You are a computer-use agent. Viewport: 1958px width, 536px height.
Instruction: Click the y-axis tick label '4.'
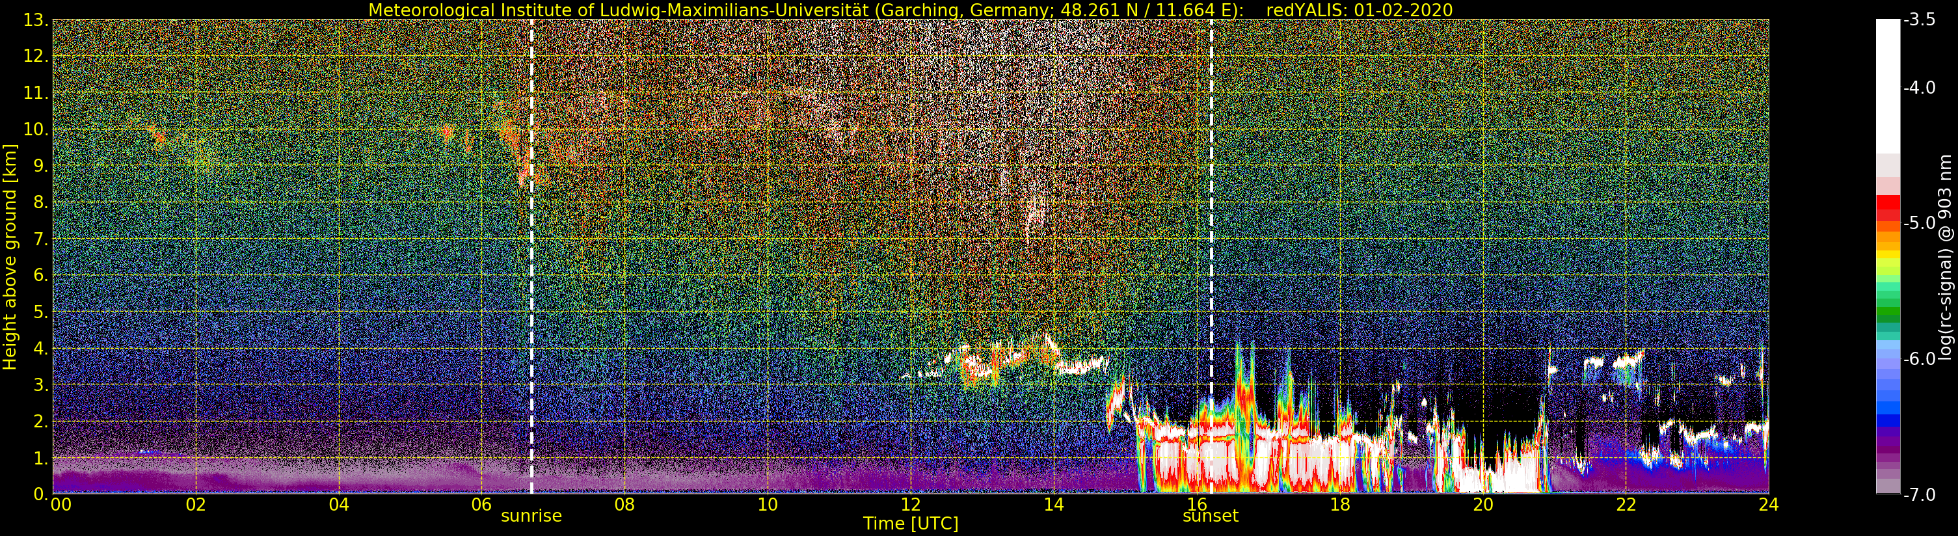click(x=40, y=348)
